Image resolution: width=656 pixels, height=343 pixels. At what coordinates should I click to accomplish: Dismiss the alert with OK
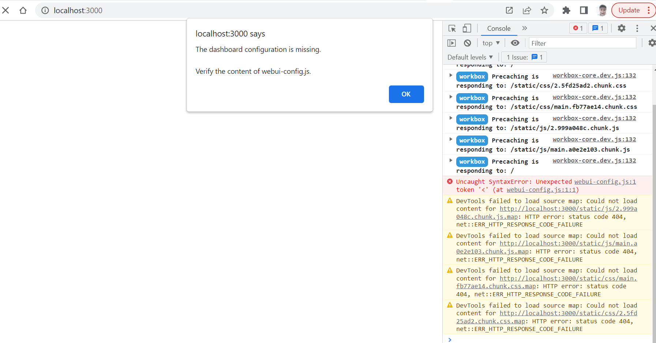[x=406, y=94]
